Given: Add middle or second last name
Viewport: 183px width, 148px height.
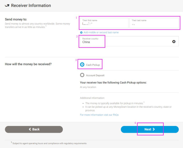Looking at the screenshot, I should [x=101, y=33].
